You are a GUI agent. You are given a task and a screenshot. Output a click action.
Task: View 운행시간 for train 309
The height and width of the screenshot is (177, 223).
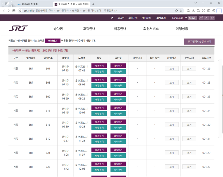point(172,97)
